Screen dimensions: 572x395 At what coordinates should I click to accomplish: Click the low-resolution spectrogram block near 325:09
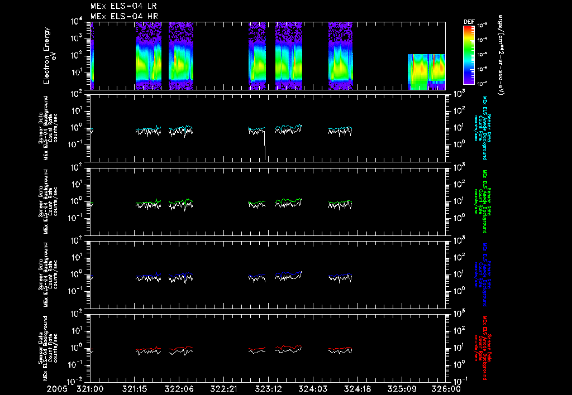click(x=426, y=72)
